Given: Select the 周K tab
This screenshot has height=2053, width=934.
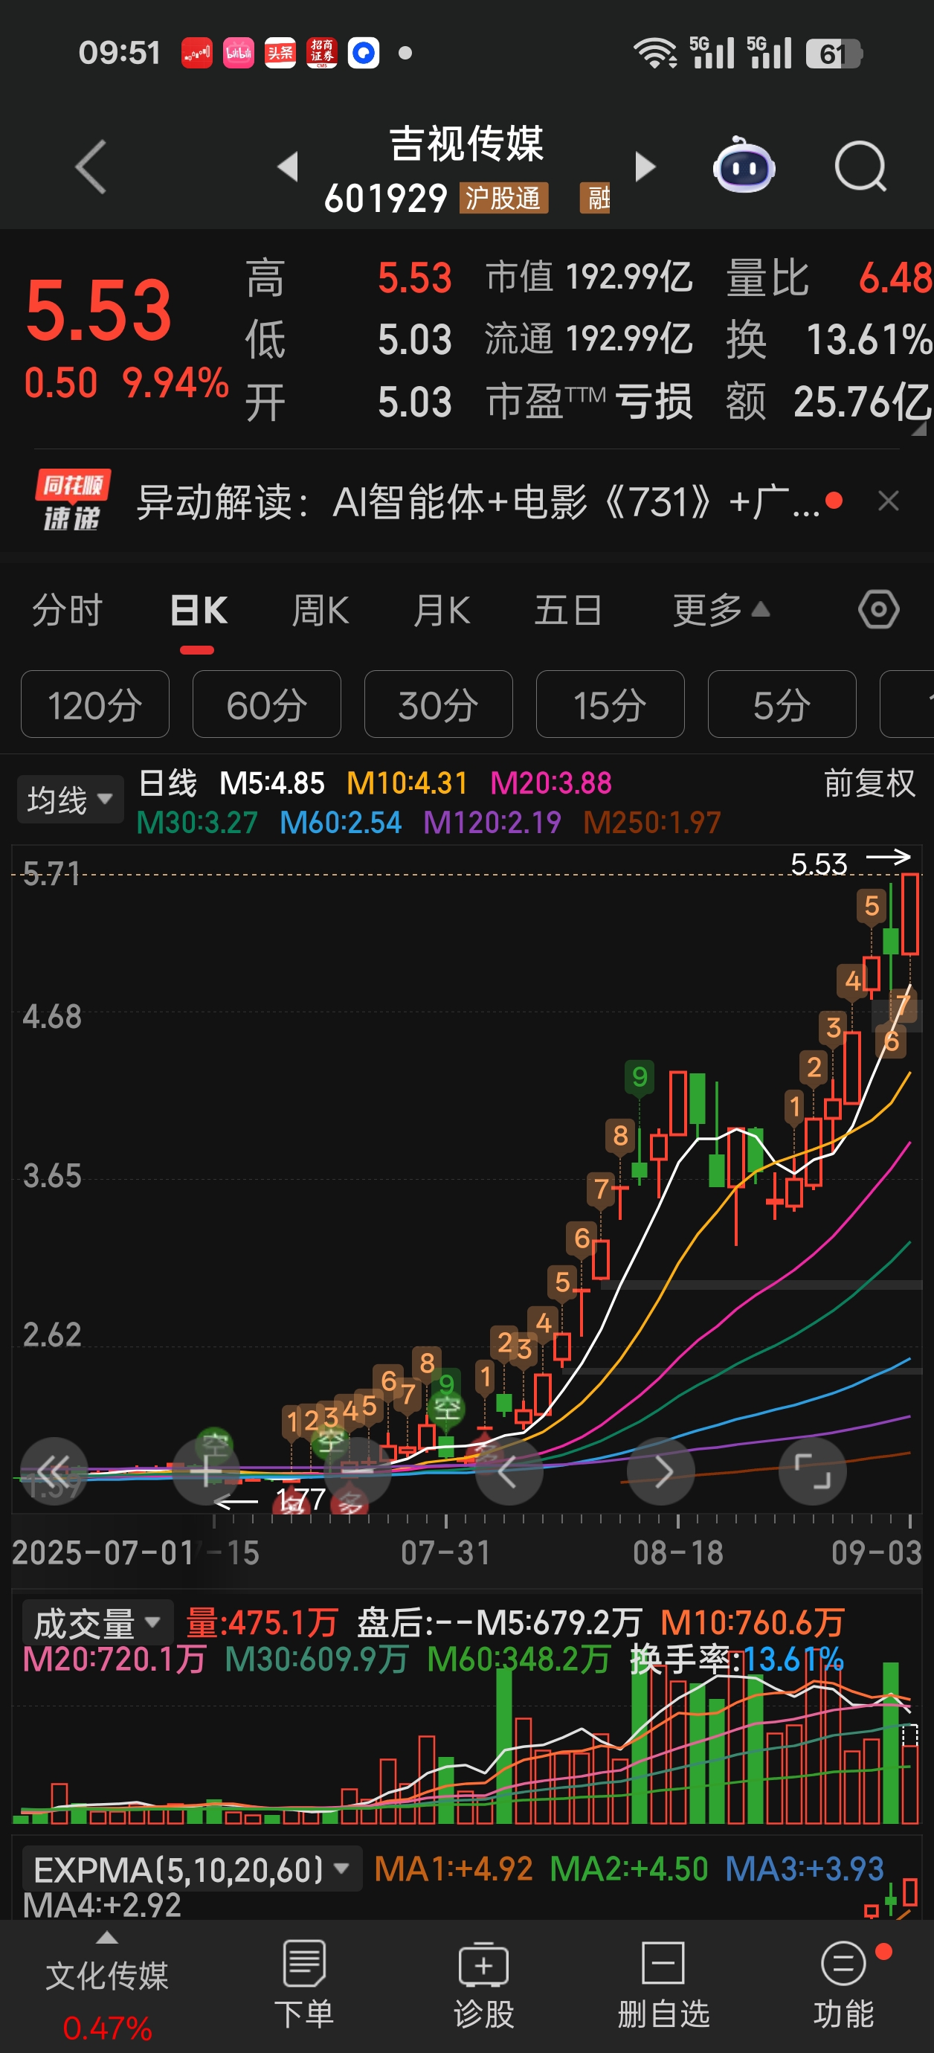Looking at the screenshot, I should tap(321, 611).
